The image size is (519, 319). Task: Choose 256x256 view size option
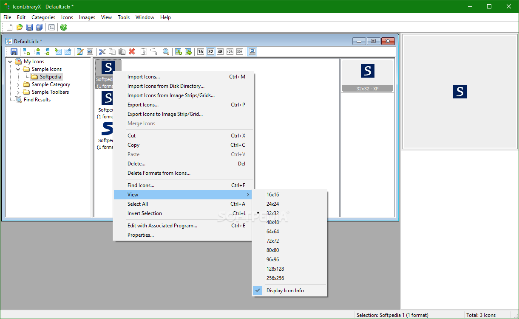coord(290,278)
